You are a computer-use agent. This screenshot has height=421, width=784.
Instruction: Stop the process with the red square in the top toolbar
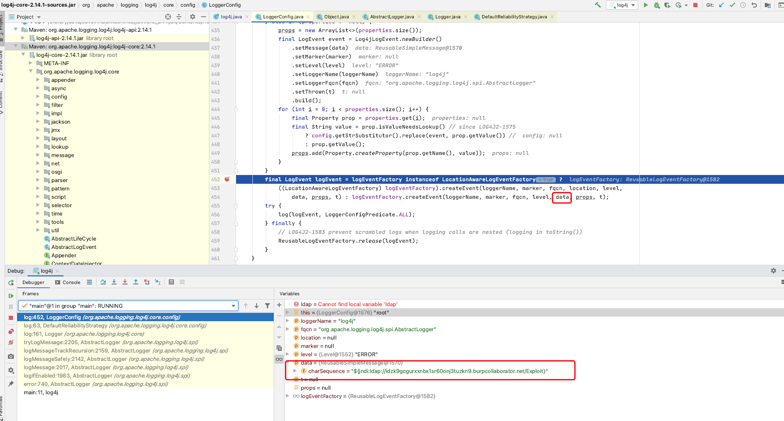695,5
